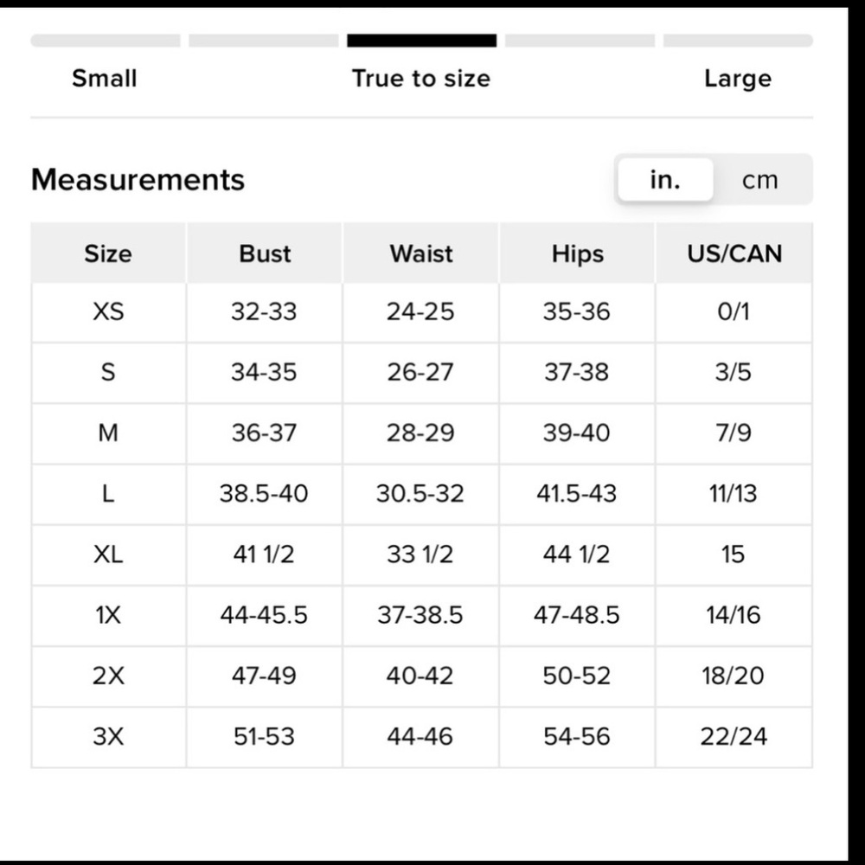This screenshot has width=865, height=865.
Task: Click the first Small fit bar segment
Action: coord(106,41)
